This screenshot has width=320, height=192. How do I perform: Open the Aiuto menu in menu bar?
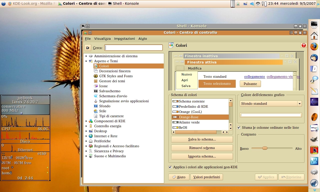(x=143, y=38)
